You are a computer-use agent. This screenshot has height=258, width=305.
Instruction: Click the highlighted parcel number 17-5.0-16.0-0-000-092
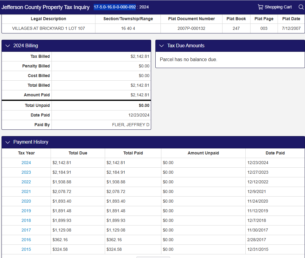pos(114,7)
